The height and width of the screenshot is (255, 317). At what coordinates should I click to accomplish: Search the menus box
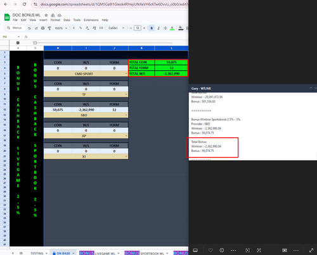tap(15, 28)
